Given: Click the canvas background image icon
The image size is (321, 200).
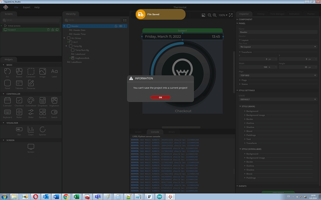Looking at the screenshot, I should [x=203, y=15].
